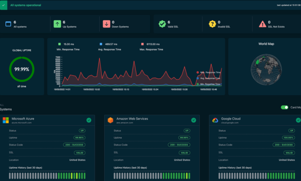This screenshot has height=181, width=301.
Task: Click the Amazon Web Services logo
Action: pyautogui.click(x=110, y=120)
